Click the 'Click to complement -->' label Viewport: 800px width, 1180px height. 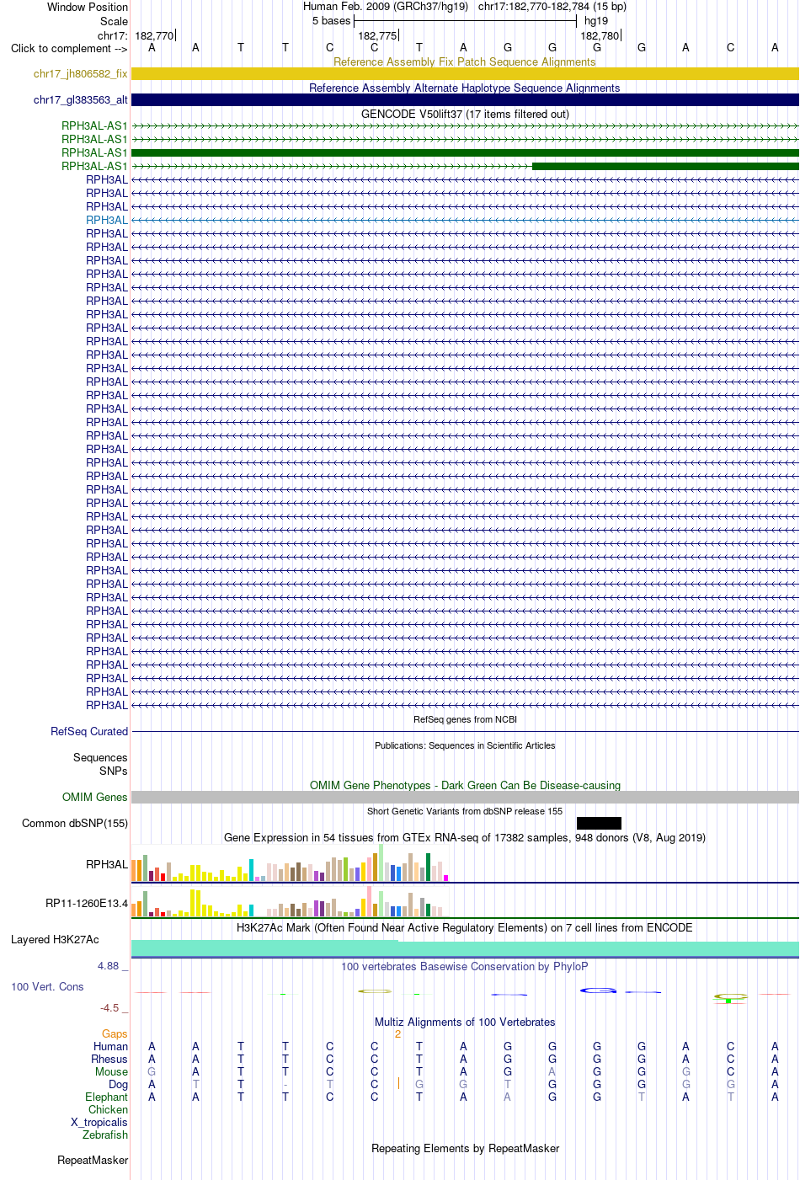tap(69, 48)
